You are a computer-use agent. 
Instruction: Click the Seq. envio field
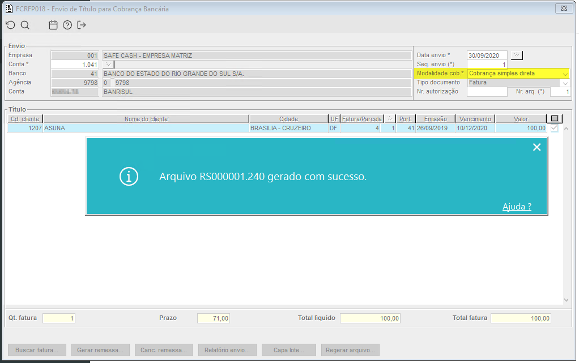pyautogui.click(x=487, y=64)
